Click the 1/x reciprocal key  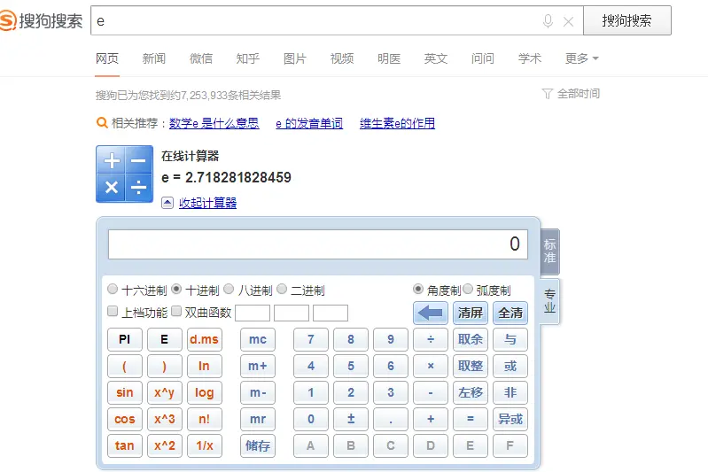click(x=204, y=445)
